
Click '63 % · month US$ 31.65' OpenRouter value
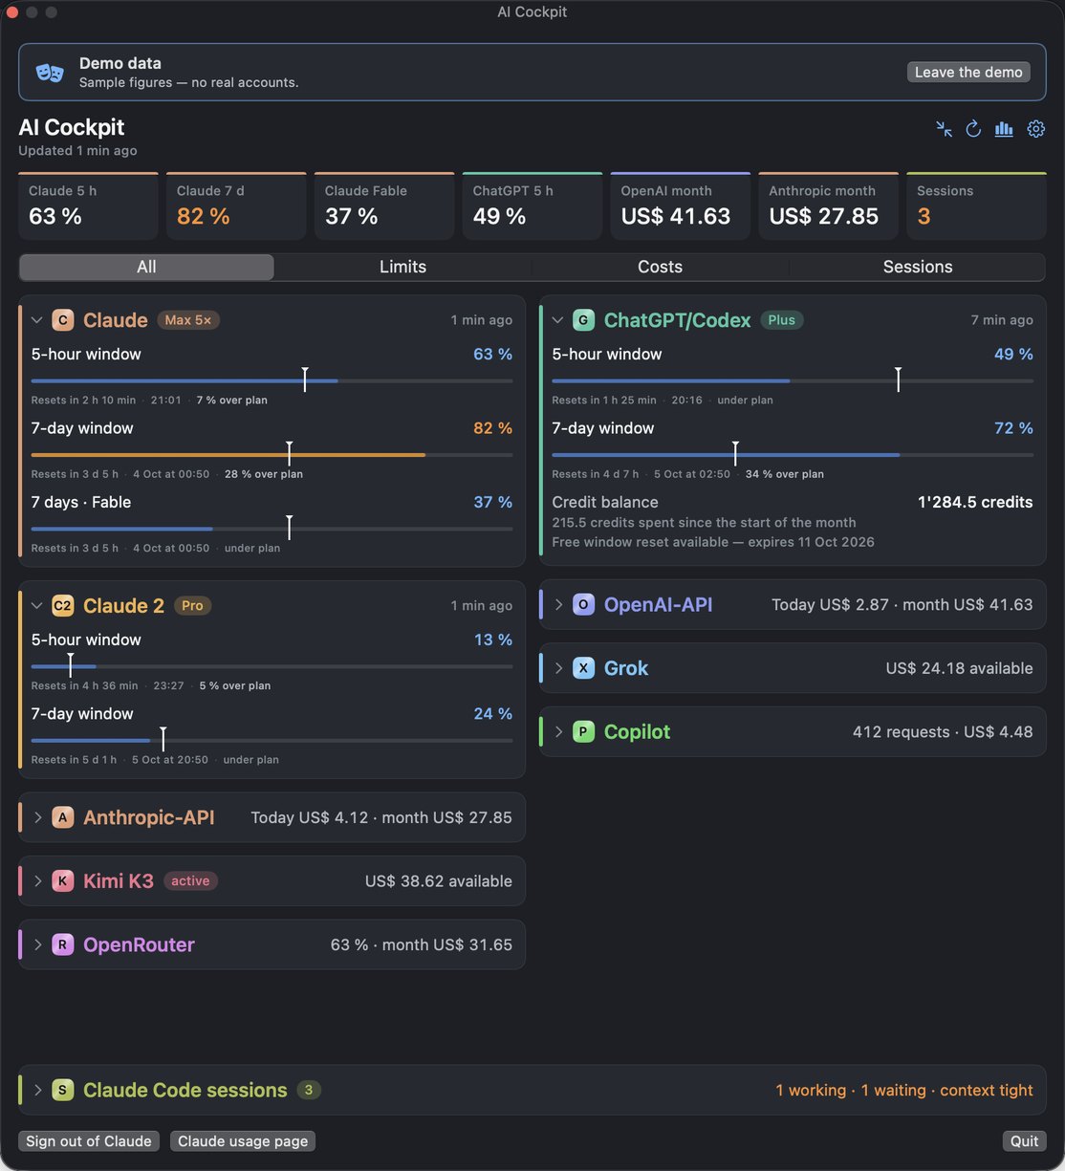422,945
